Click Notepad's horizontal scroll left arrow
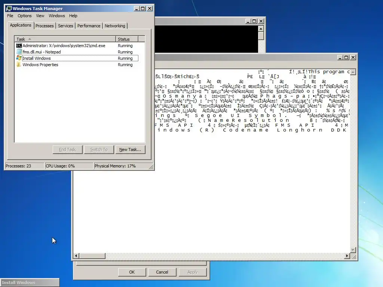 (76, 256)
